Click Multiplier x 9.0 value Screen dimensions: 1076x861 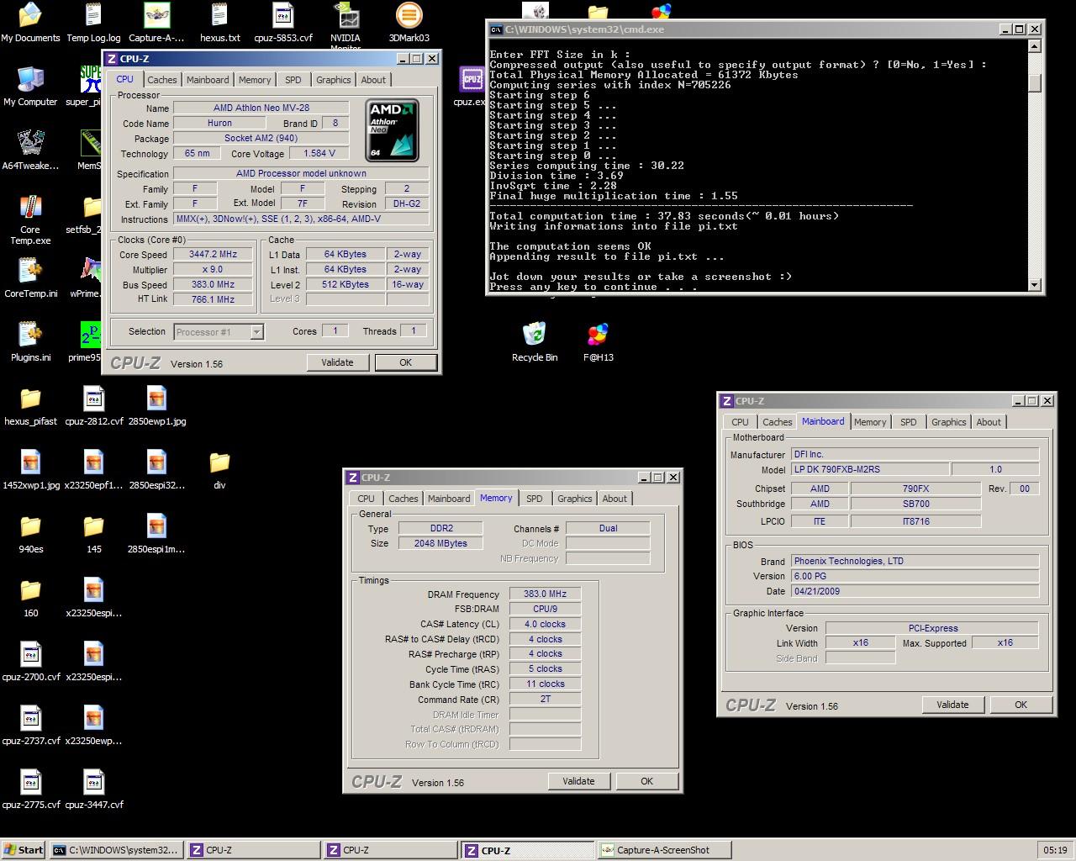(x=213, y=270)
